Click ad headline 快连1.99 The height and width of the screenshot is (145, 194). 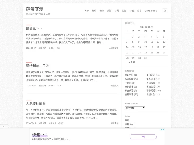tap(40, 135)
